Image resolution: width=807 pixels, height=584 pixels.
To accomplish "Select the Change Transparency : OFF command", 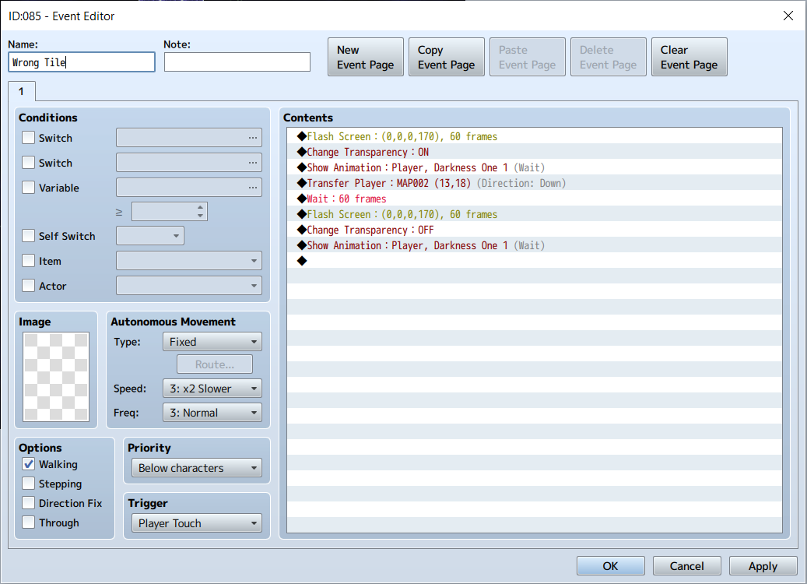I will coord(534,230).
